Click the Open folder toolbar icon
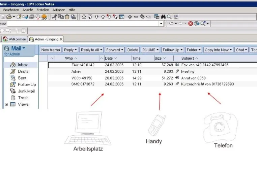Viewport: 257px width, 171px height. (9, 17)
